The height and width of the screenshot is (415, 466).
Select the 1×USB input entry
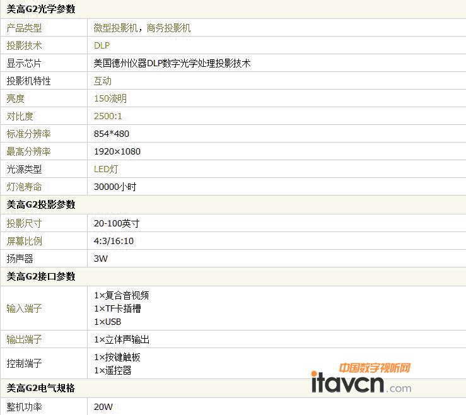tap(108, 322)
